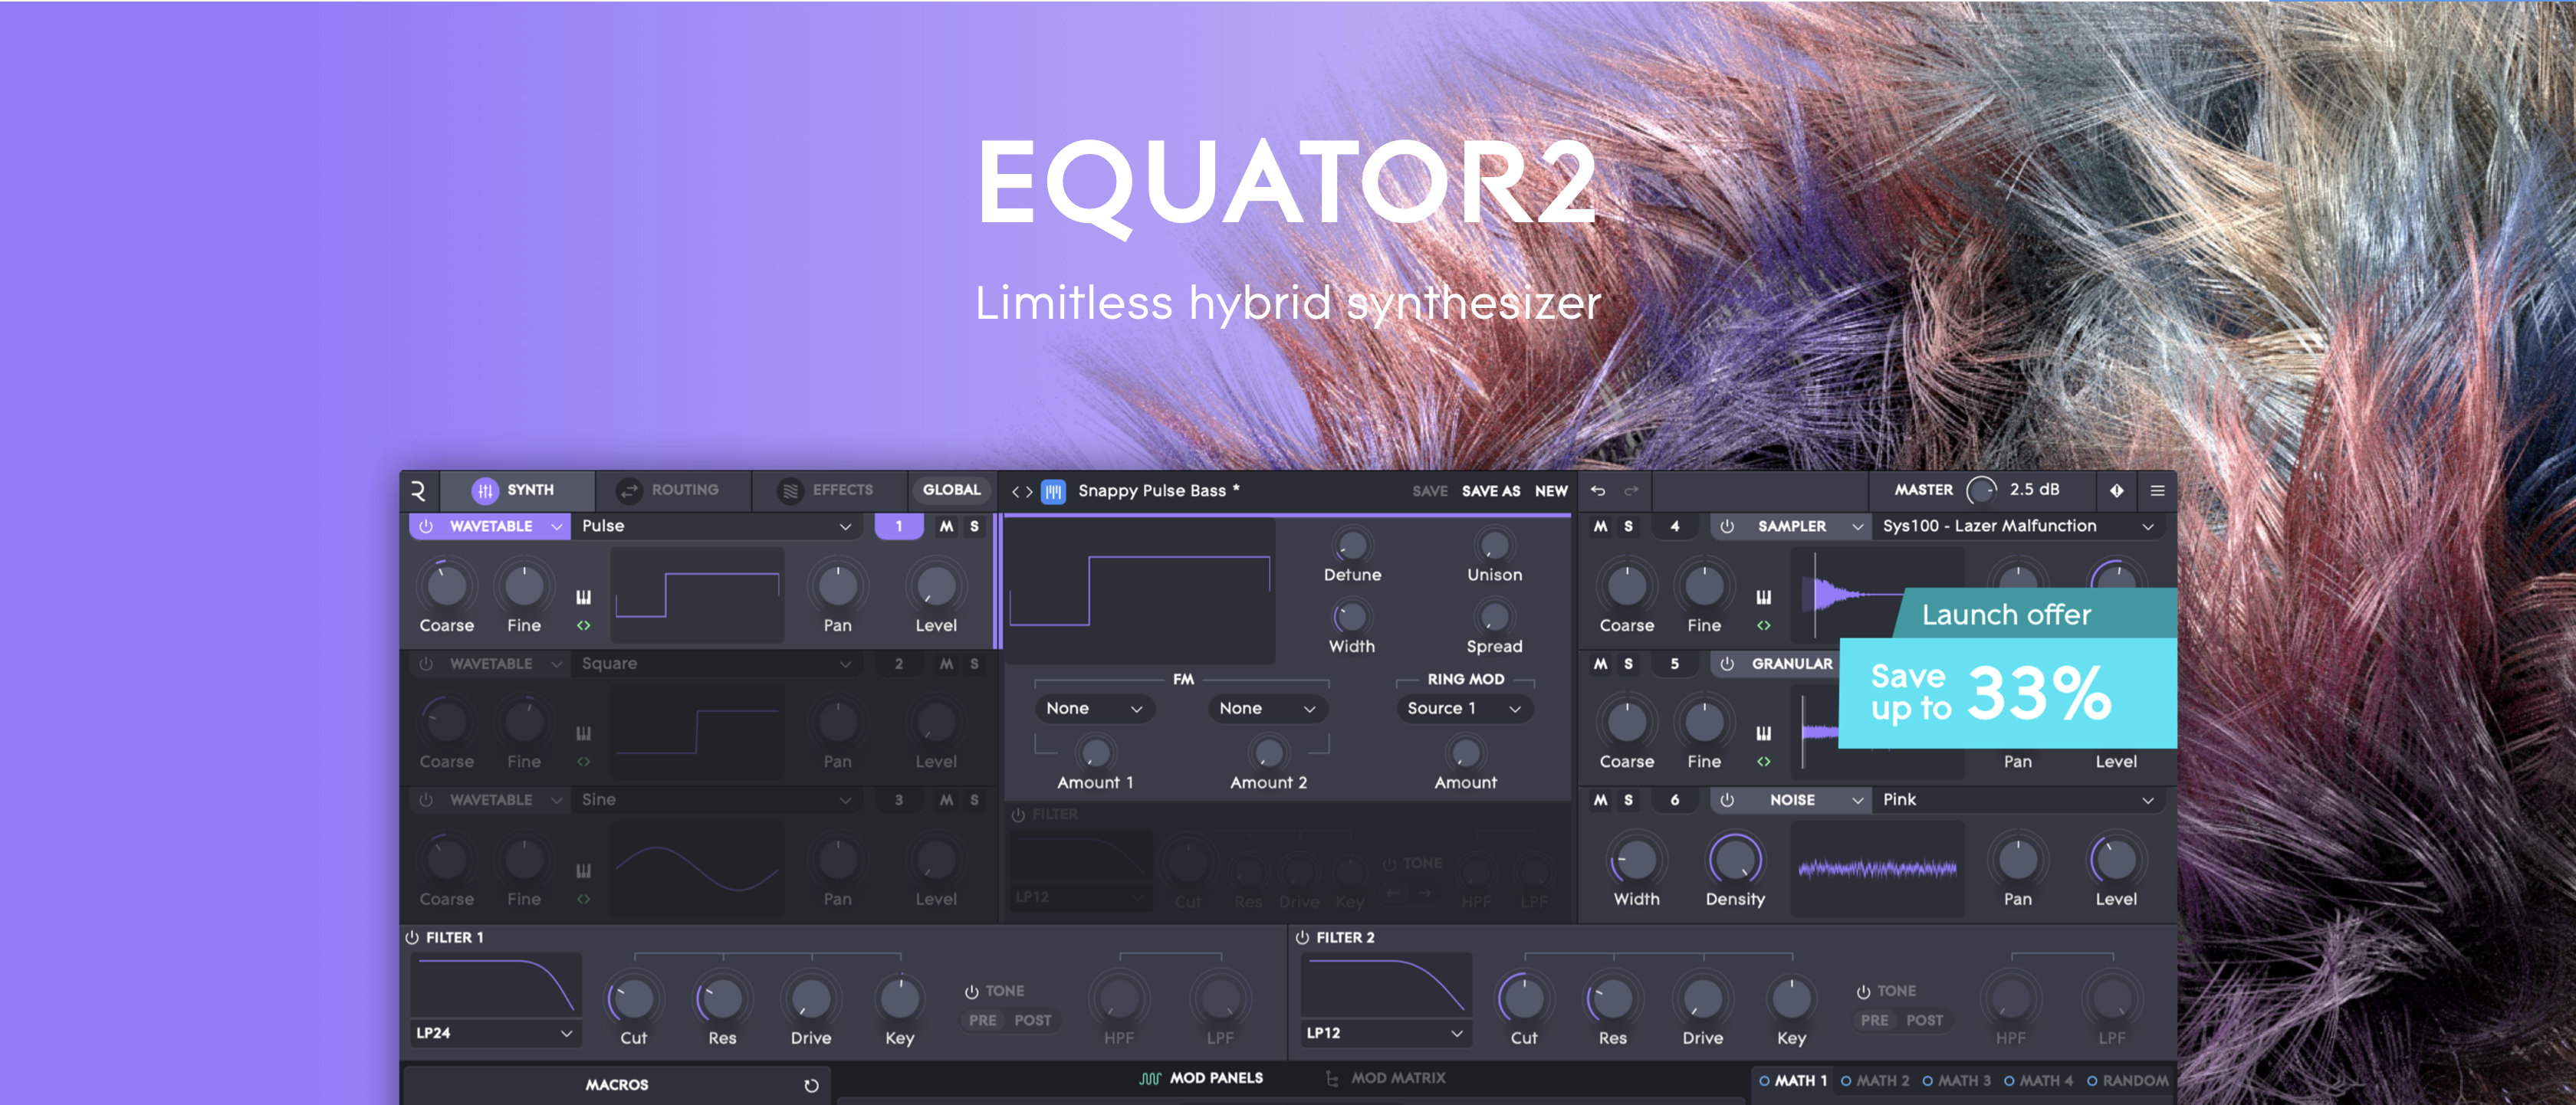Image resolution: width=2576 pixels, height=1105 pixels.
Task: Toggle Filter 2 power button
Action: tap(1302, 937)
